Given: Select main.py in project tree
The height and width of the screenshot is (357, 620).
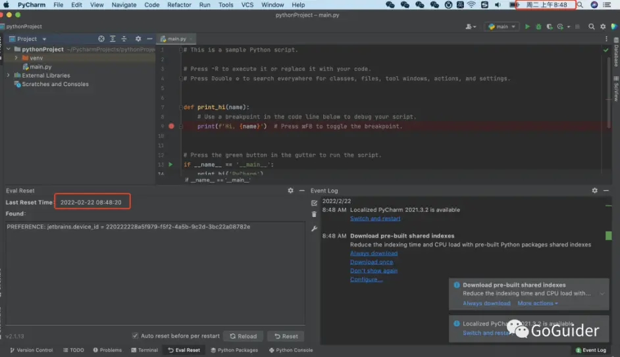Looking at the screenshot, I should [x=40, y=67].
